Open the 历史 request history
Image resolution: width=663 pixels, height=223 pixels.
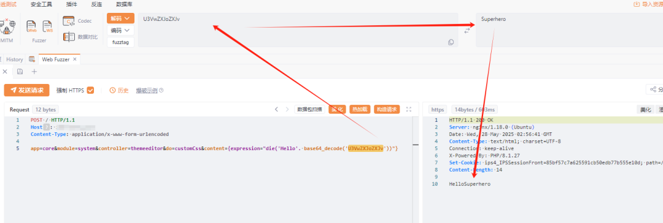(x=119, y=91)
